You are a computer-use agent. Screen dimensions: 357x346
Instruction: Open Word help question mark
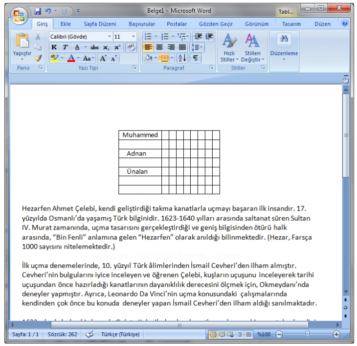345,23
